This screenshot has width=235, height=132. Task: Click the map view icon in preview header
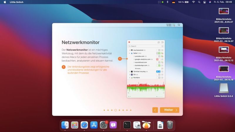159,42
